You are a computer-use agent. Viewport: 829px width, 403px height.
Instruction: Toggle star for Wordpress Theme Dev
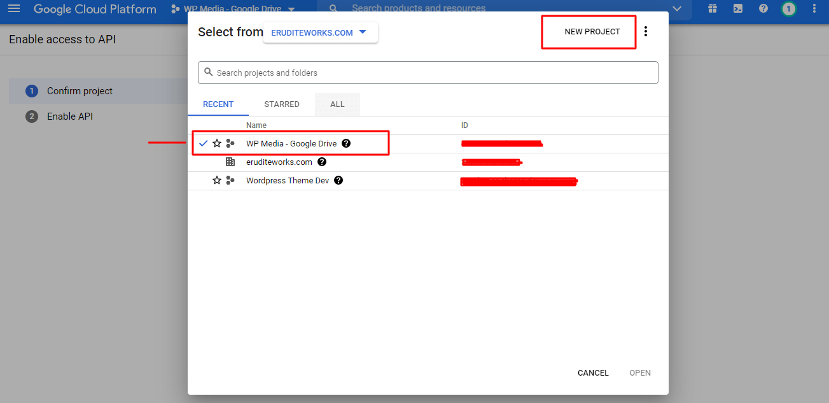pos(217,180)
